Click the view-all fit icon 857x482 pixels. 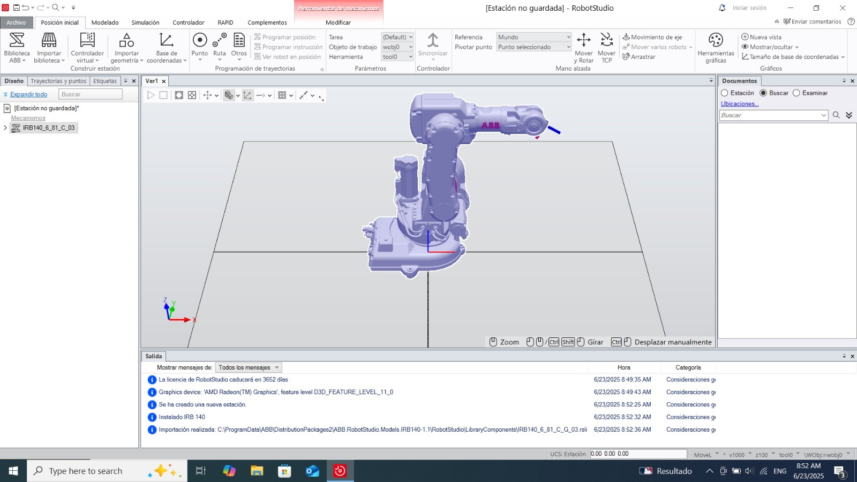179,95
